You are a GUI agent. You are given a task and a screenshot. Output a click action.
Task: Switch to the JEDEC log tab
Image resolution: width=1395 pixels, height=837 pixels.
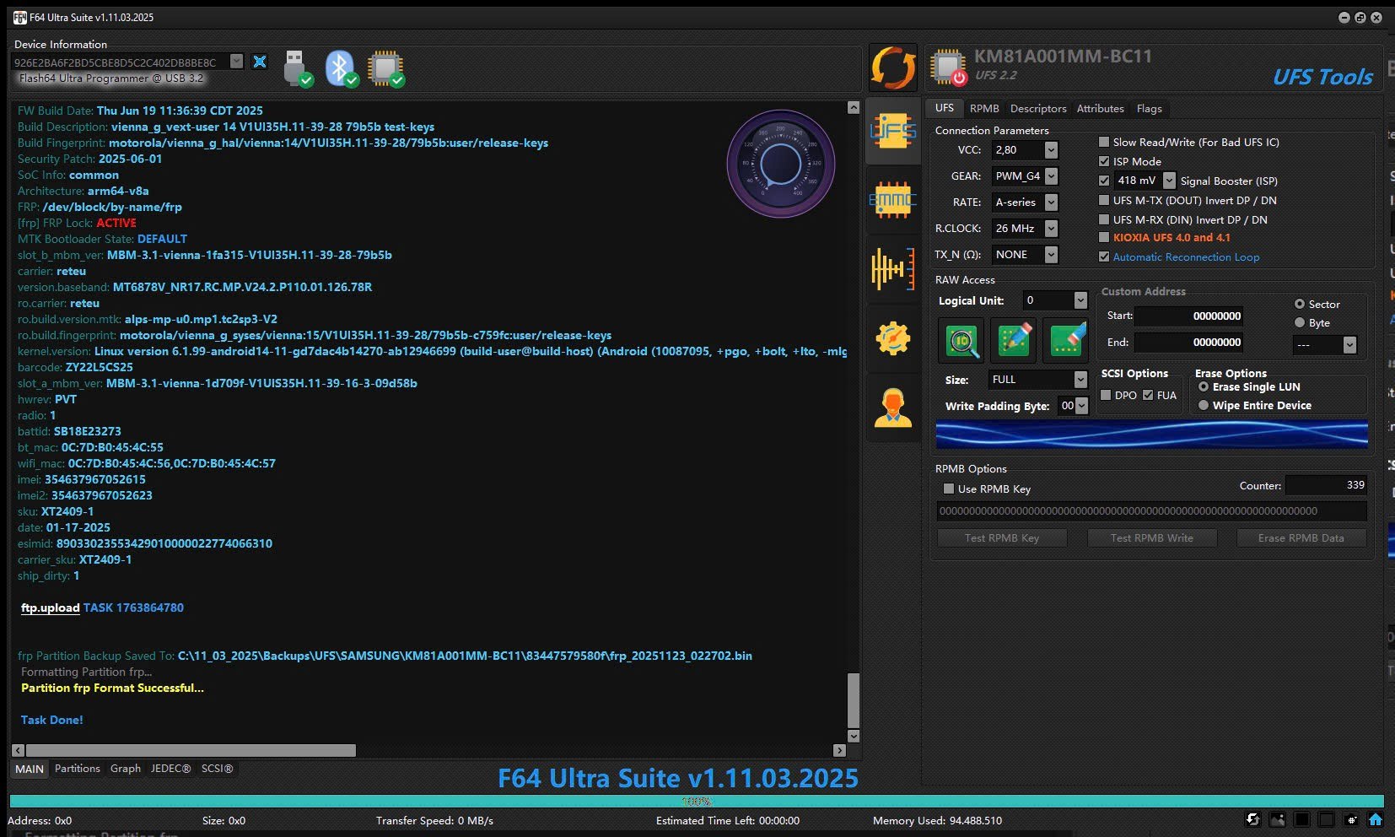tap(170, 768)
